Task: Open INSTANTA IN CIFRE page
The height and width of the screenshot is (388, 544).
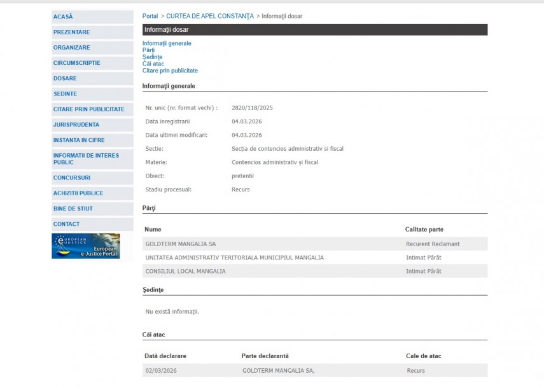Action: pos(79,140)
